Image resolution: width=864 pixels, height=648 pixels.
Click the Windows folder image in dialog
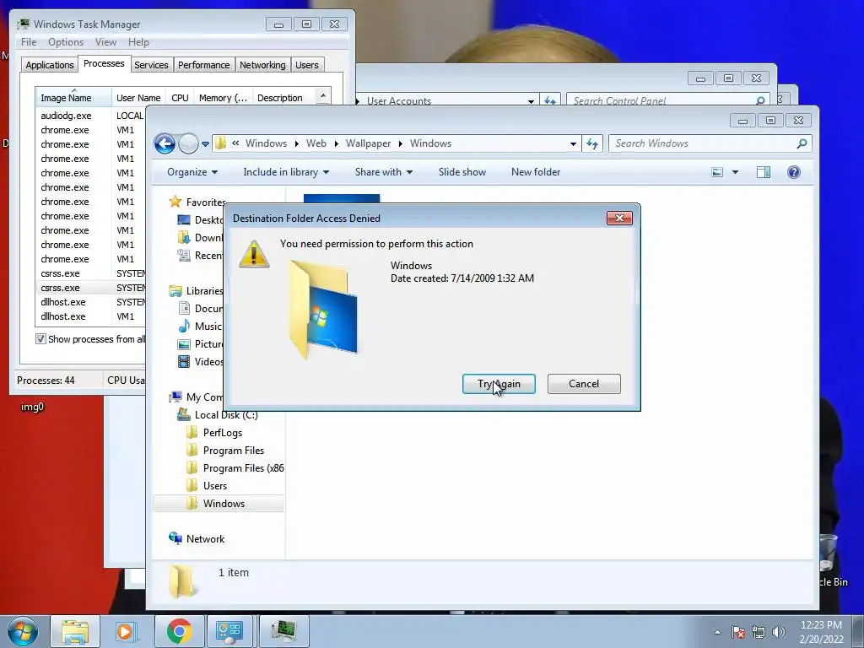point(323,310)
